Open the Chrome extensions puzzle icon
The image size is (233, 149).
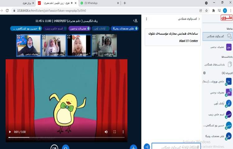click(213, 11)
